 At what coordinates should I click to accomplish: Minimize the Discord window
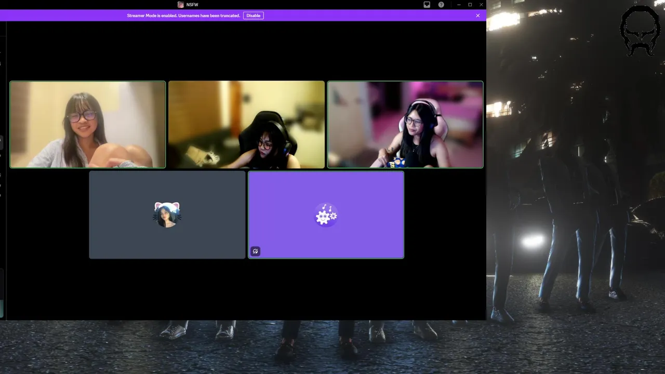coord(459,5)
